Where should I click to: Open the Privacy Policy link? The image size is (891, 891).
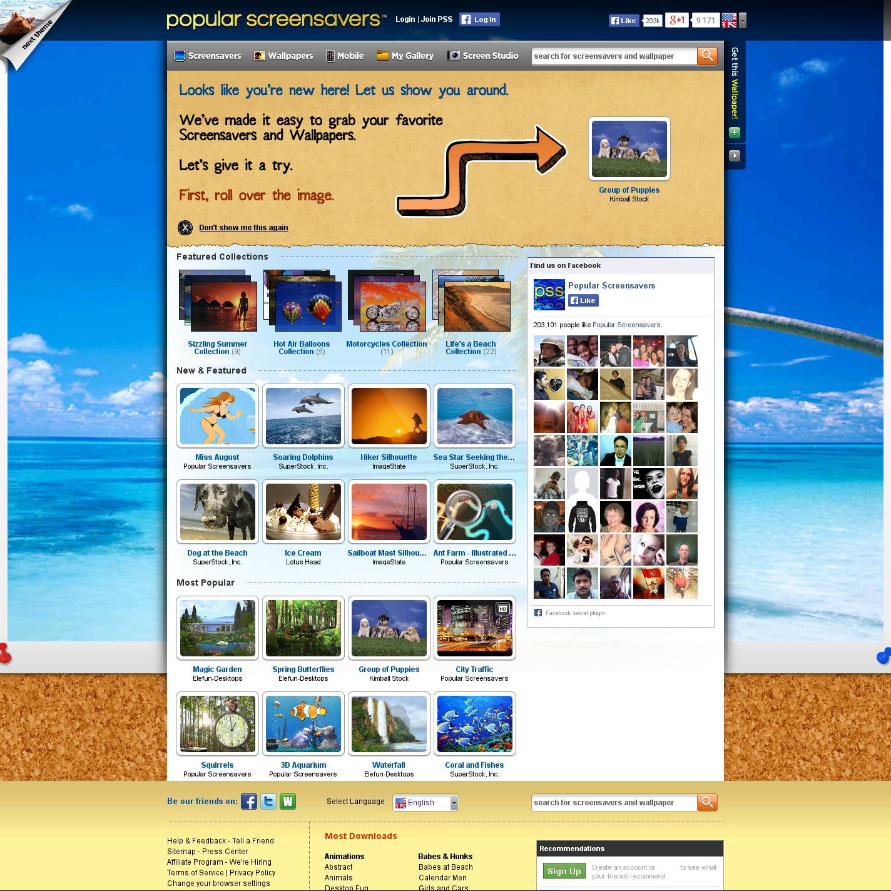pos(253,873)
